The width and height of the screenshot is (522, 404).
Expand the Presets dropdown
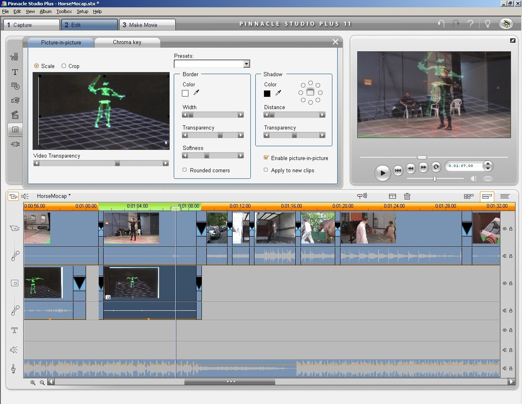coord(246,64)
